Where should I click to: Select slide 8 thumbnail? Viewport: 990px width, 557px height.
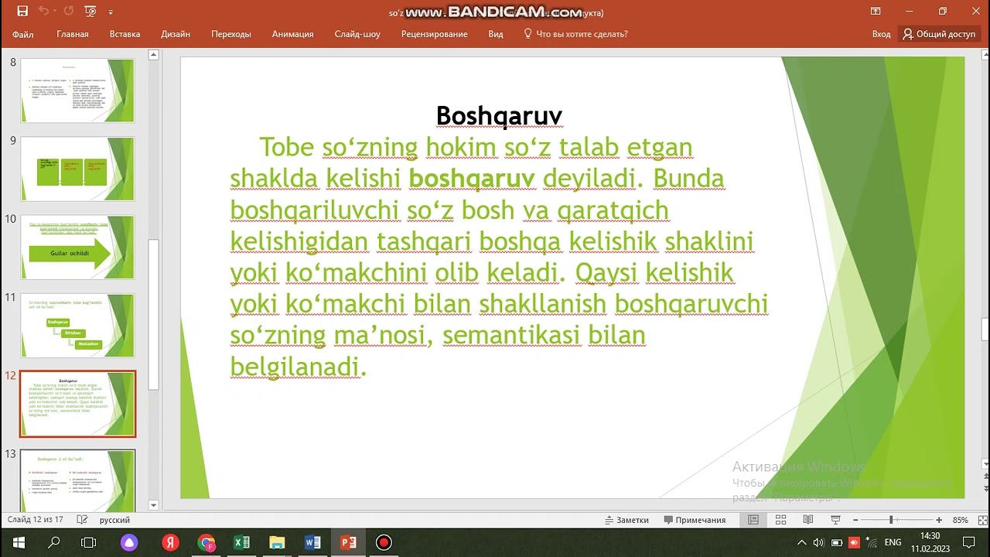click(x=77, y=90)
